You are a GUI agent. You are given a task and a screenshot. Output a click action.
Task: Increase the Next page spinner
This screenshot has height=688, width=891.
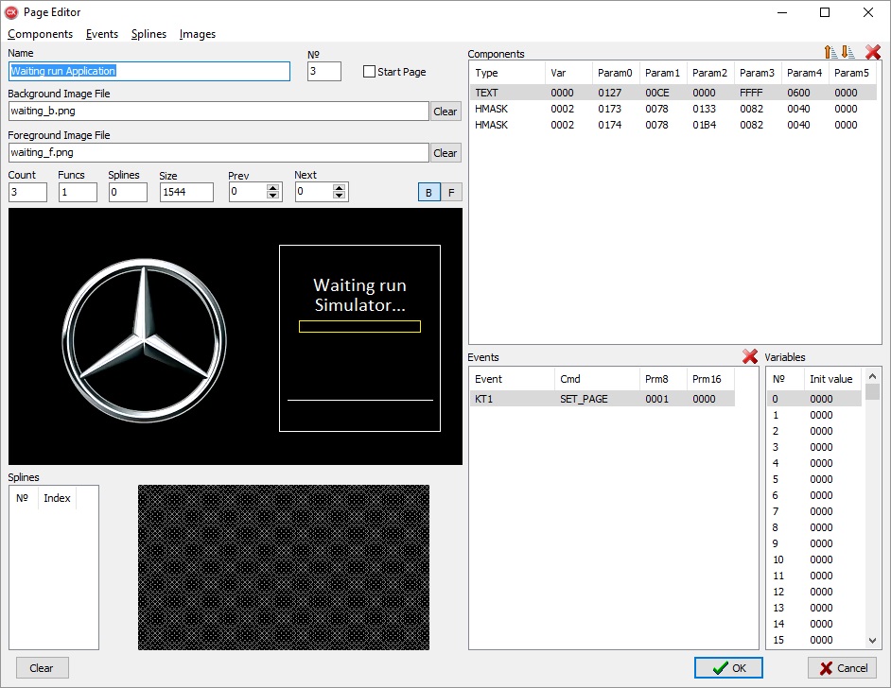pos(340,187)
